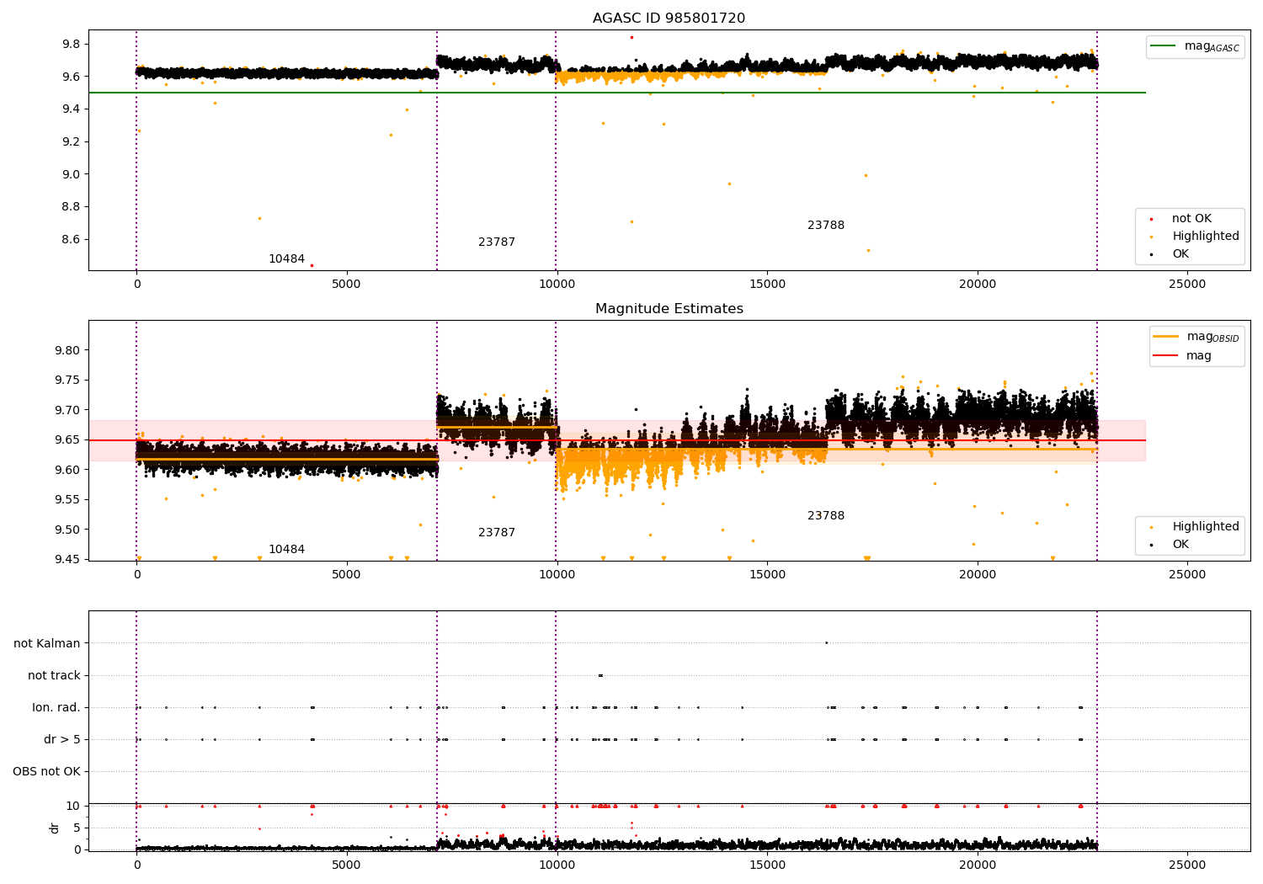Click y-axis tick '9.80' on middle plot
The height and width of the screenshot is (884, 1263).
(68, 351)
